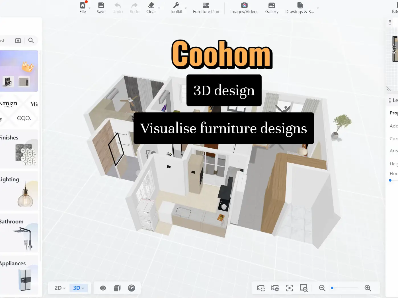Image resolution: width=398 pixels, height=298 pixels.
Task: Open the Gallery
Action: [272, 8]
